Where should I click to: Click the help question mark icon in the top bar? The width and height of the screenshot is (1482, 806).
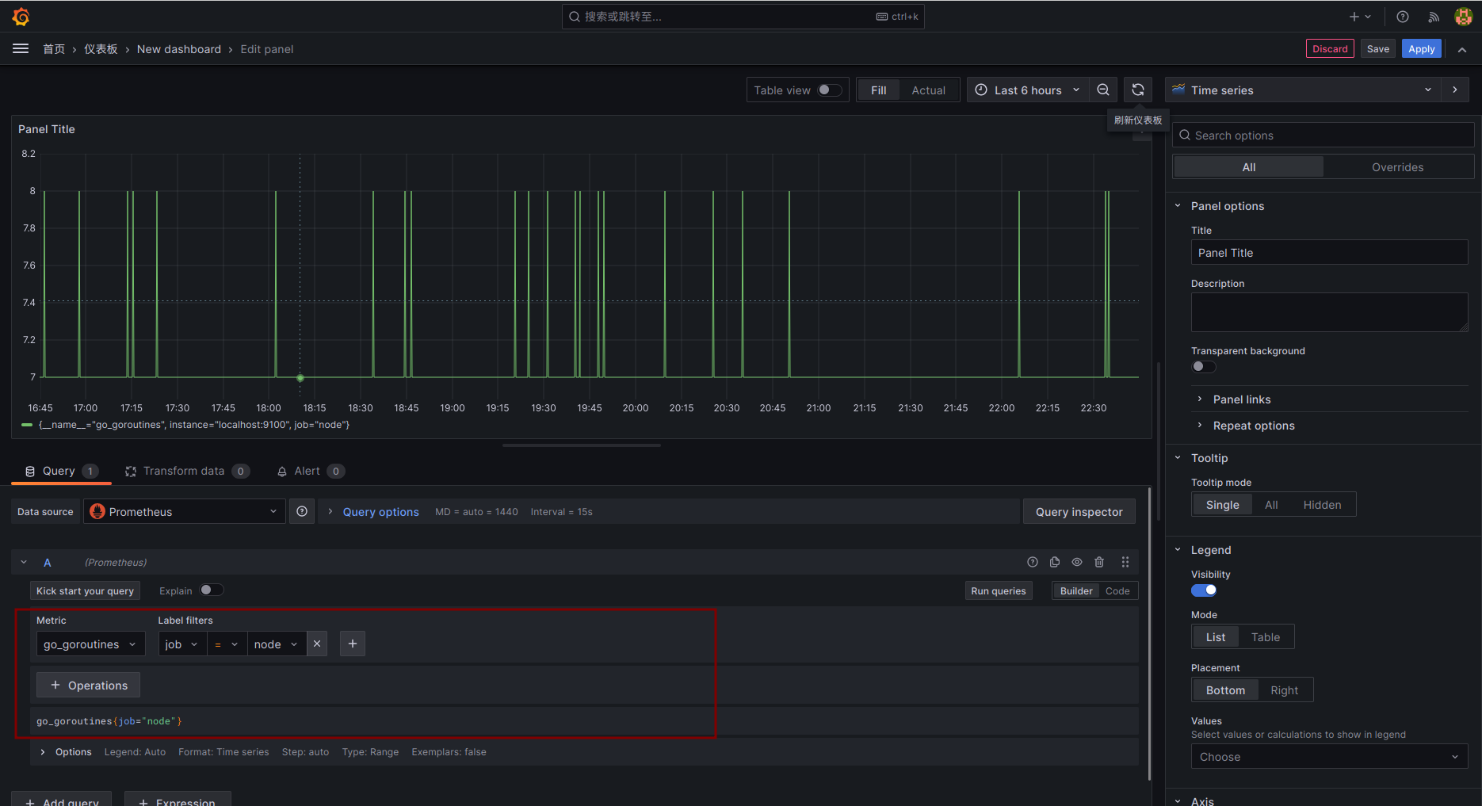click(1402, 17)
